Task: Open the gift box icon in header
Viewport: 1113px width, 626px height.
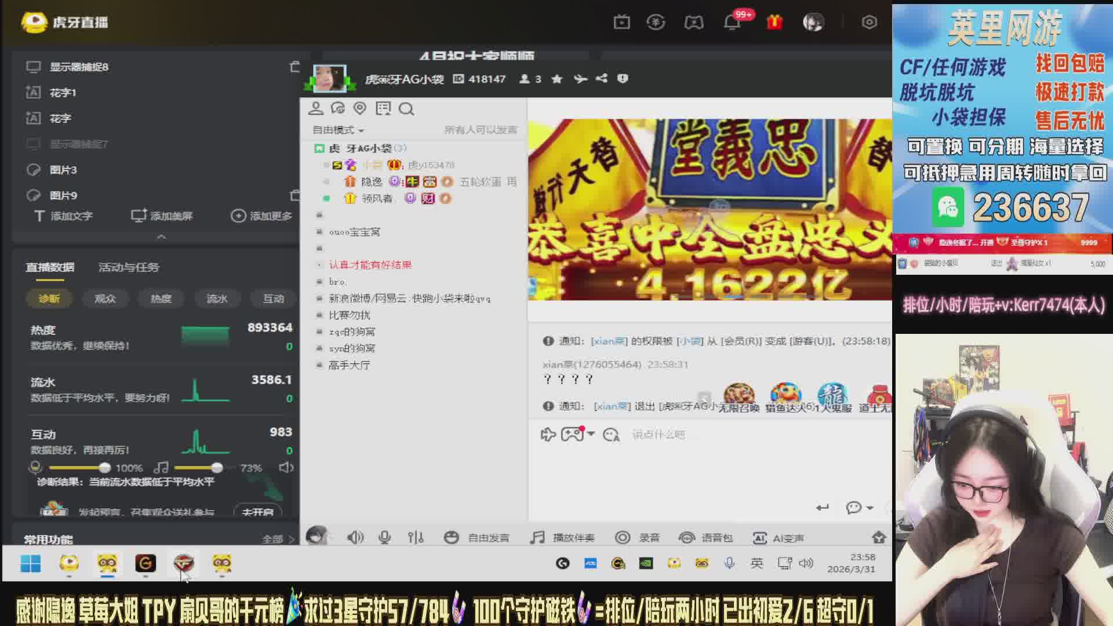Action: tap(774, 22)
